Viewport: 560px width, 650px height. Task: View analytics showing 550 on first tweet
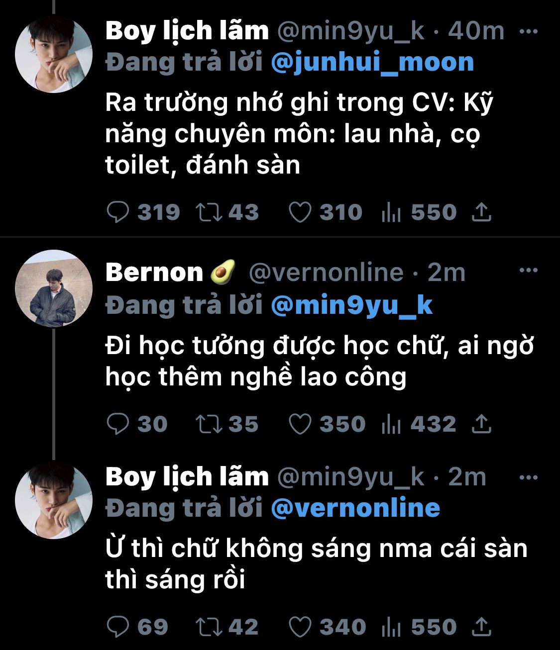pyautogui.click(x=391, y=212)
